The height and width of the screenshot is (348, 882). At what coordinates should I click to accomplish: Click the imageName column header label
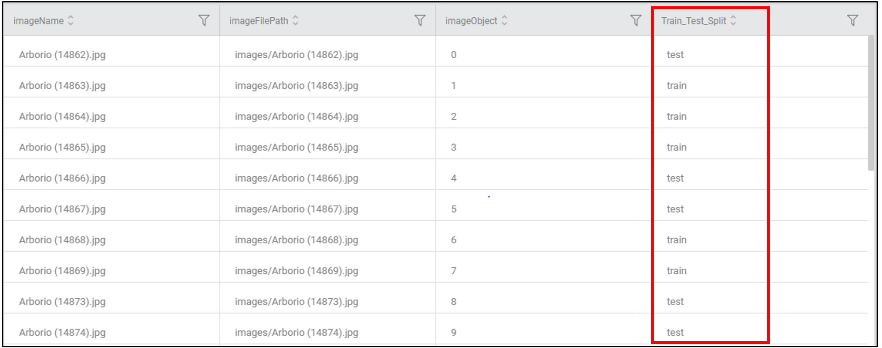pyautogui.click(x=38, y=21)
